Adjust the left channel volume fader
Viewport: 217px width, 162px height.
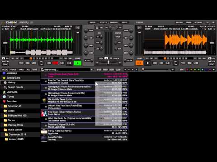point(78,32)
